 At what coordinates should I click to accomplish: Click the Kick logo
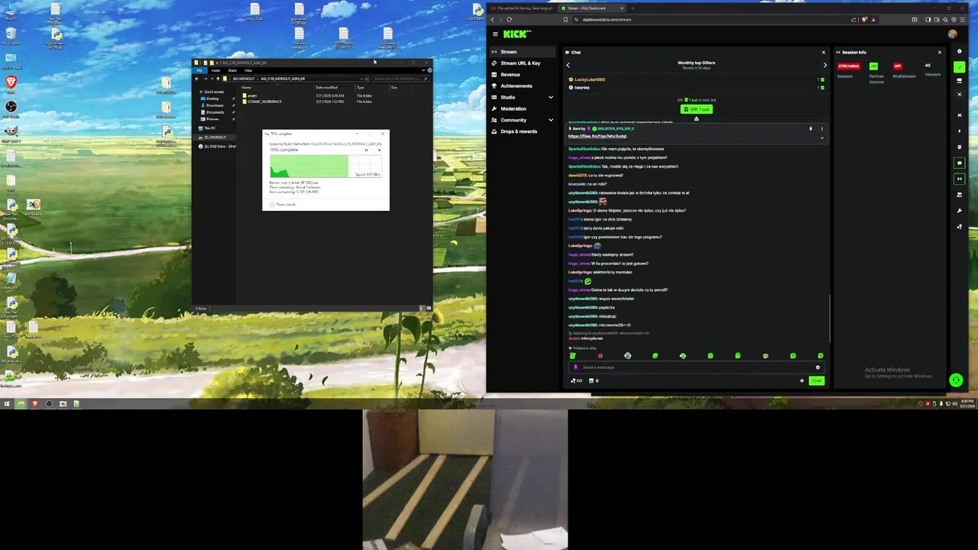(x=517, y=34)
